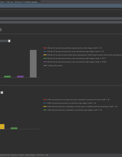Image resolution: width=122 pixels, height=157 pixels.
Task: Select the yellow bar in the lower chart
Action: coord(2,127)
